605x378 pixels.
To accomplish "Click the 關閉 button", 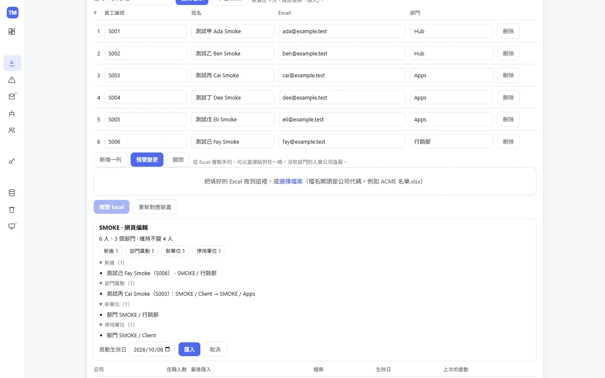I will [178, 160].
